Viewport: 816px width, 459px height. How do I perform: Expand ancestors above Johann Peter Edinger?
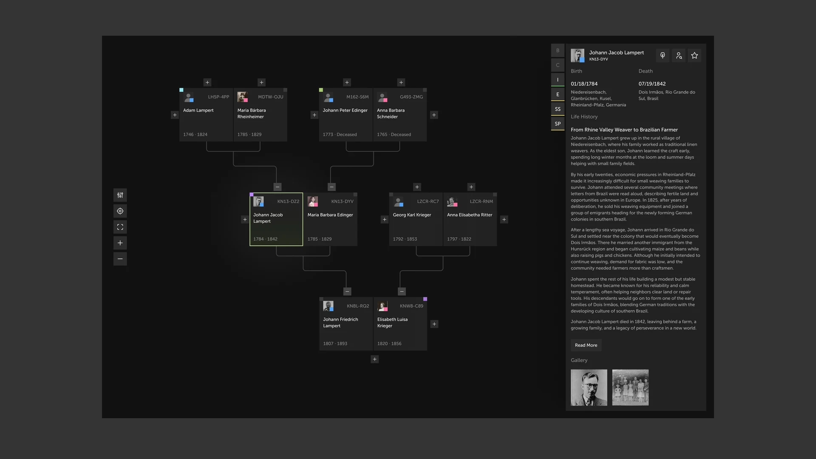pyautogui.click(x=347, y=82)
